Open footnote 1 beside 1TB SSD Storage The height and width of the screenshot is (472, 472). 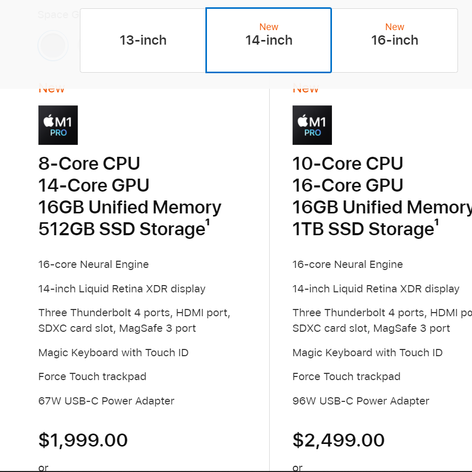pyautogui.click(x=437, y=222)
